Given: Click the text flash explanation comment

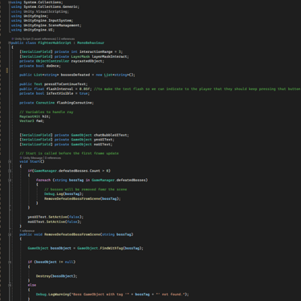Looking at the screenshot, I should point(197,89).
